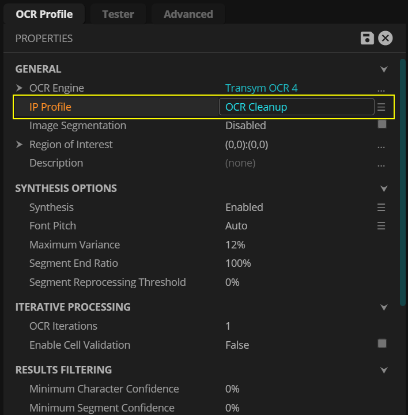Collapse the Iterative Processing section chevron

point(384,307)
